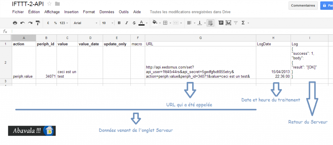Click the print icon in toolbar
This screenshot has width=333, height=145.
(x=15, y=23)
